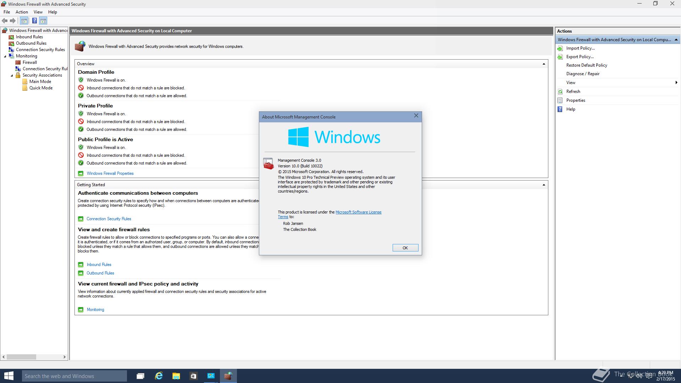Click the arrow icon beside Monitoring link

pos(81,310)
